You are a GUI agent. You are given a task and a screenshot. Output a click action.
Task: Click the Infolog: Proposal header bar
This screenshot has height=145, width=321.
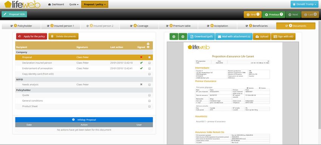(x=84, y=120)
